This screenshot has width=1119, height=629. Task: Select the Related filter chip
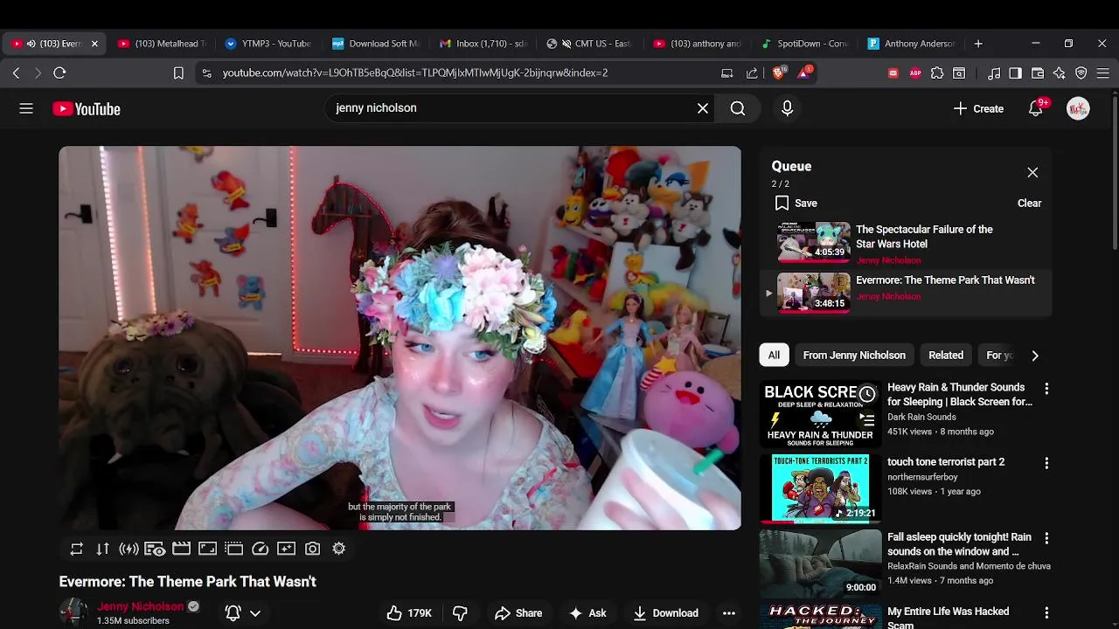pos(946,356)
